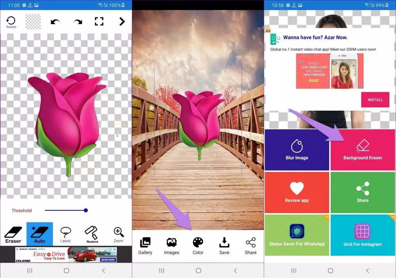Image resolution: width=396 pixels, height=278 pixels.
Task: Activate the Zoom magnifier tool
Action: click(x=118, y=234)
